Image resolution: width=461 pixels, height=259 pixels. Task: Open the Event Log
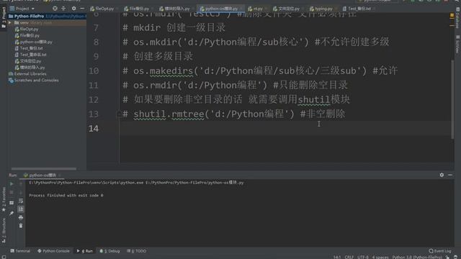click(x=440, y=251)
